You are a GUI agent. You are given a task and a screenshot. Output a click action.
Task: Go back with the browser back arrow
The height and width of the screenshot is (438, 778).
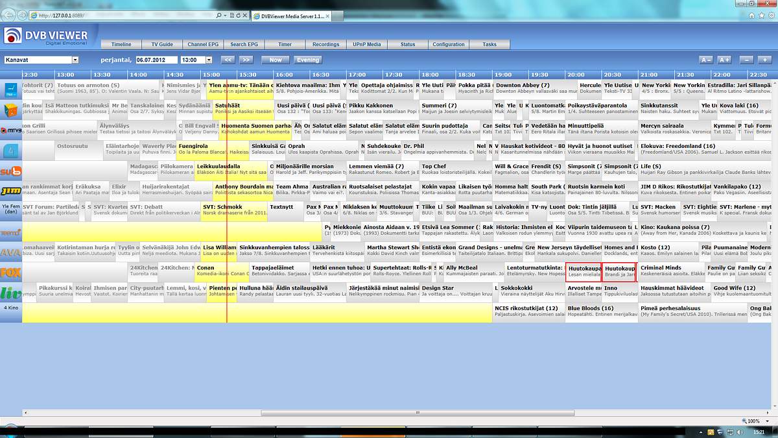click(x=9, y=14)
